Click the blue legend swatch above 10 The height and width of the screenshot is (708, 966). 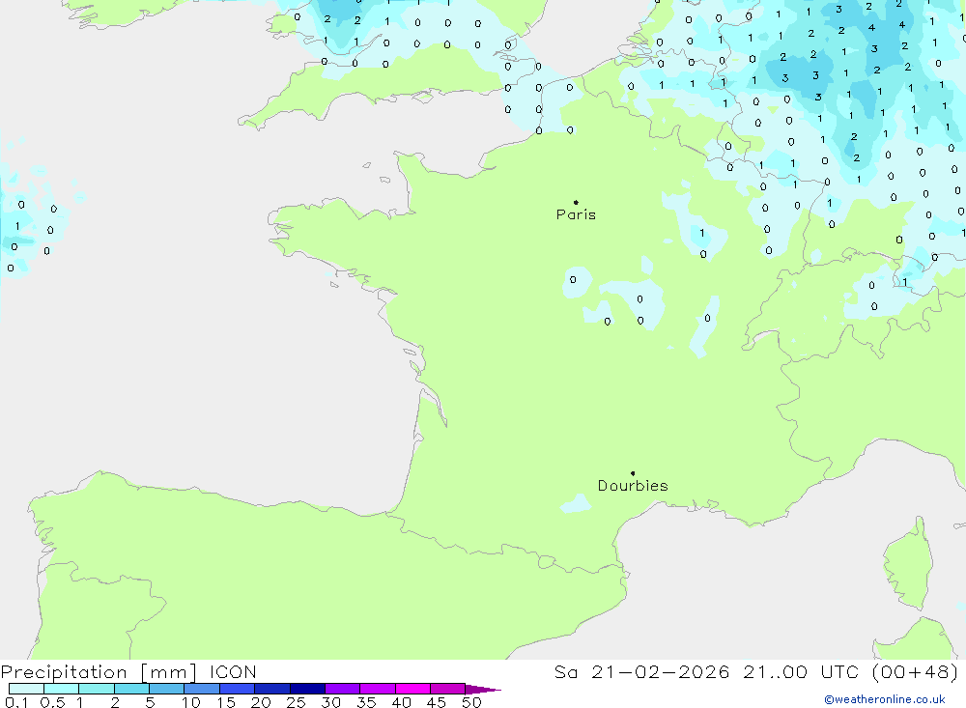point(202,689)
